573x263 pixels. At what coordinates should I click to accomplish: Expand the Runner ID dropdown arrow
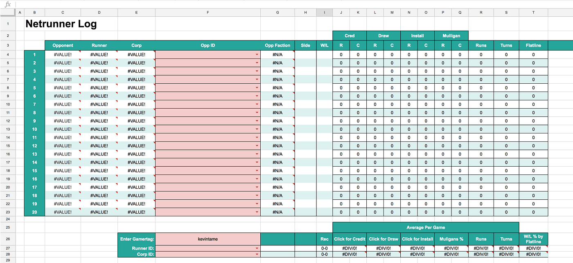tap(257, 248)
